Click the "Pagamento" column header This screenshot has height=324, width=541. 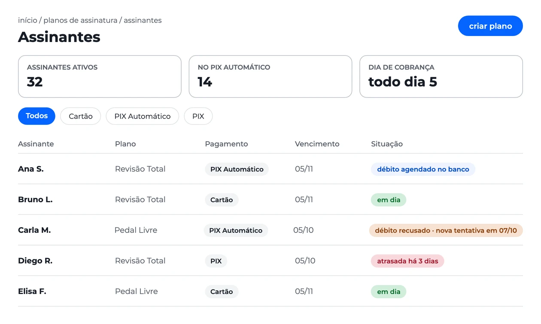pos(226,144)
